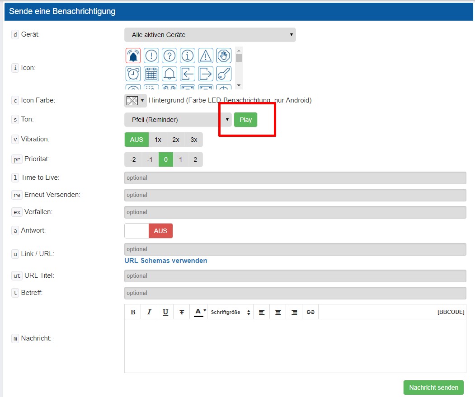
Task: Choose the warning triangle icon
Action: click(206, 56)
